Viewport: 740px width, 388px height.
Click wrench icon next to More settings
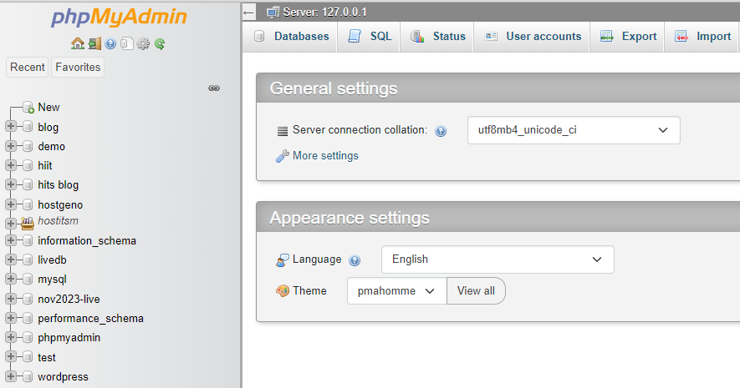[283, 156]
